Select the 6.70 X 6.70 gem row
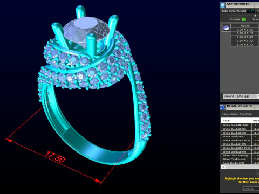The image size is (259, 194). 245,45
